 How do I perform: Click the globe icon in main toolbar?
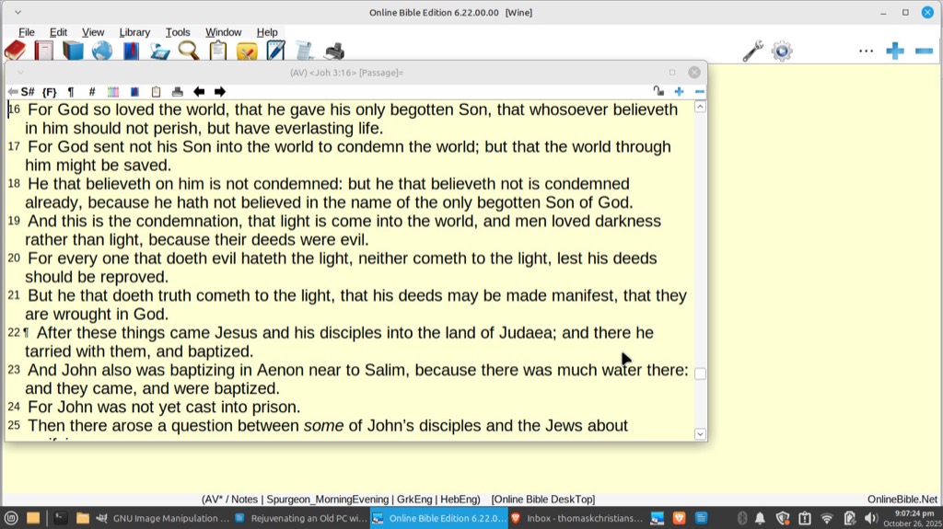[x=101, y=51]
